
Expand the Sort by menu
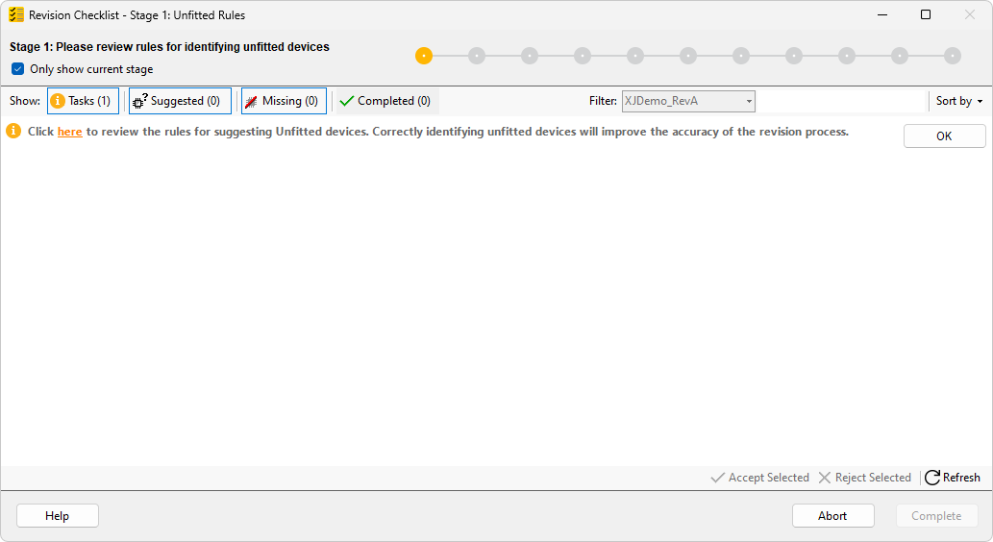pos(958,101)
